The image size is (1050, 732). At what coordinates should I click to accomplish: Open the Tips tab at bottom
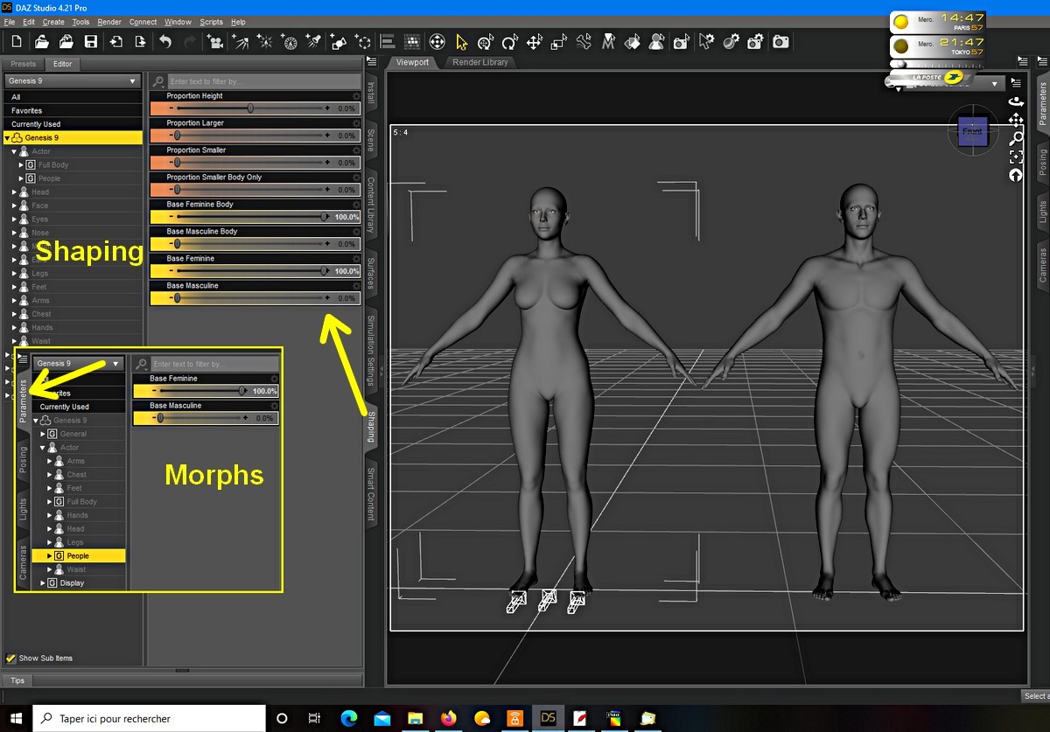point(17,680)
